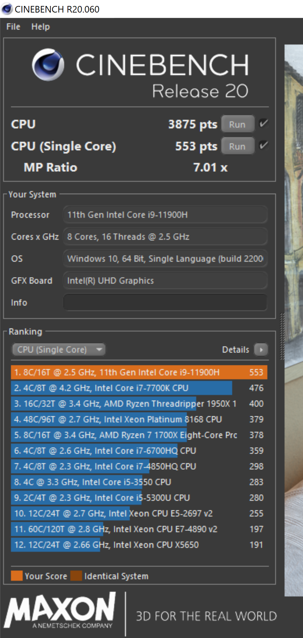The image size is (303, 638).
Task: Click the MP Ratio 7.01 x value
Action: [x=210, y=167]
